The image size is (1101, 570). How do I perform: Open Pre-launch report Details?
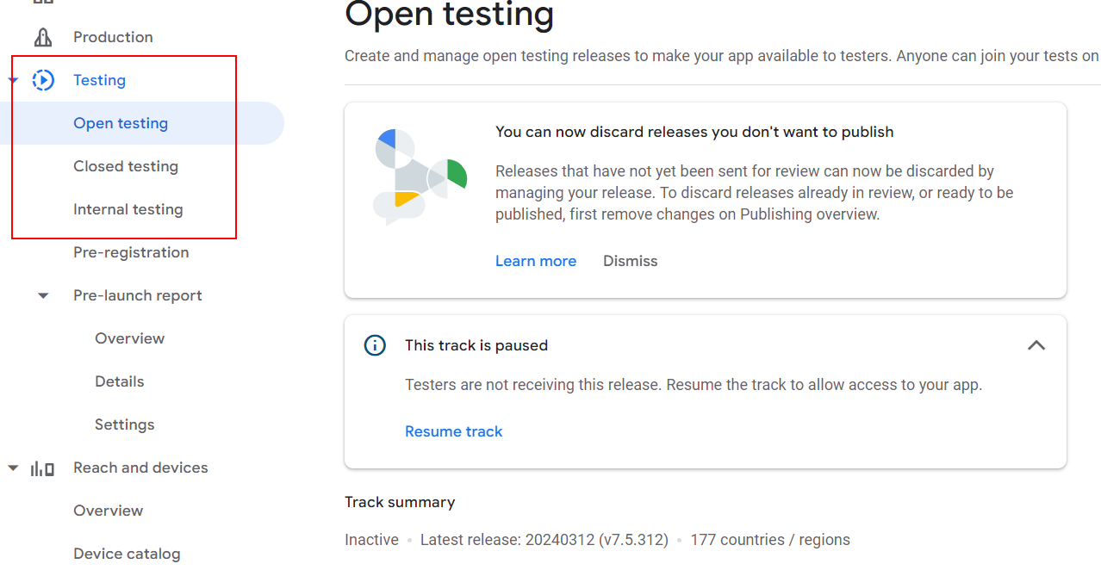(119, 381)
